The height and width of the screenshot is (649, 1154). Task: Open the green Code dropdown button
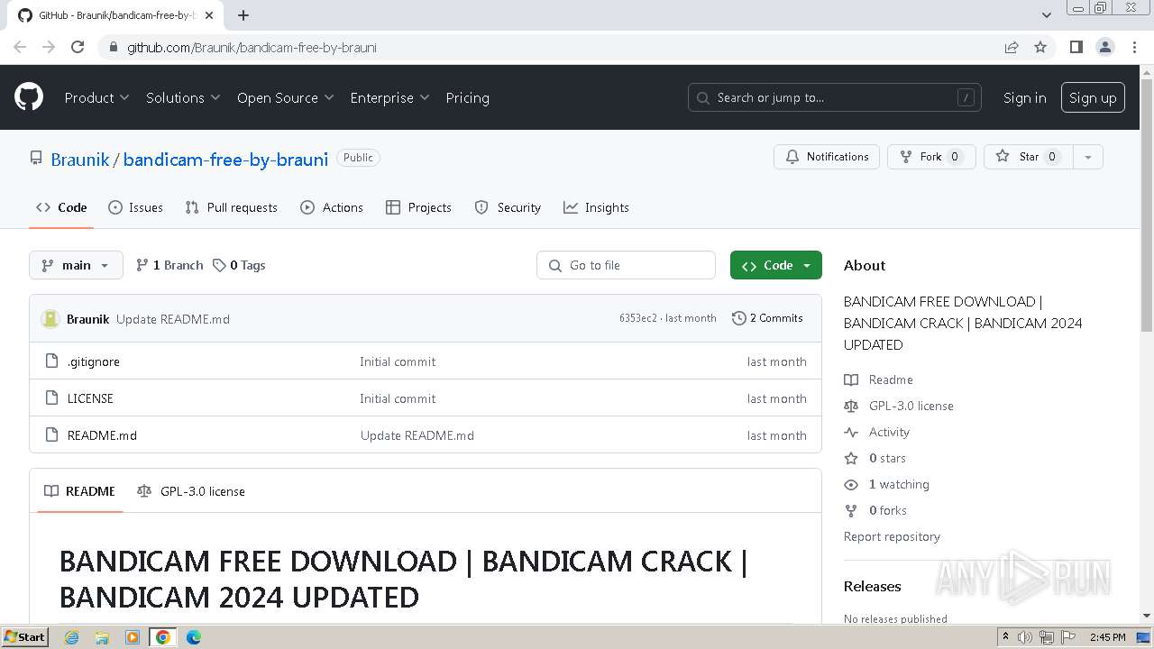coord(776,265)
